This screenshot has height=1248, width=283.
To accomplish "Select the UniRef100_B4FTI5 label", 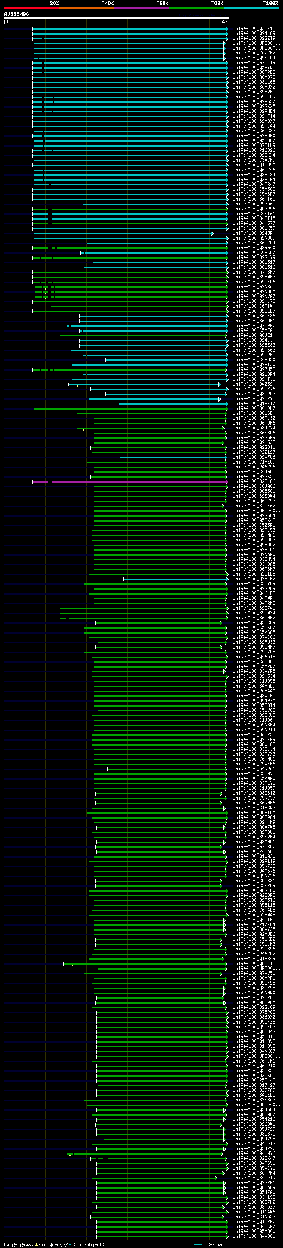I will coord(253,219).
